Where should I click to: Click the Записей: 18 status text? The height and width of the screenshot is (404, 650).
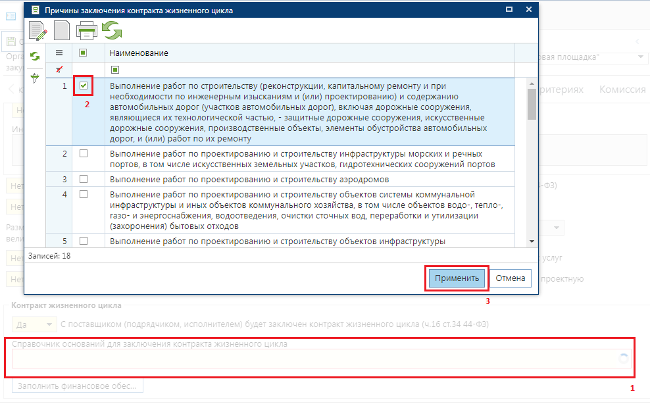(x=49, y=256)
